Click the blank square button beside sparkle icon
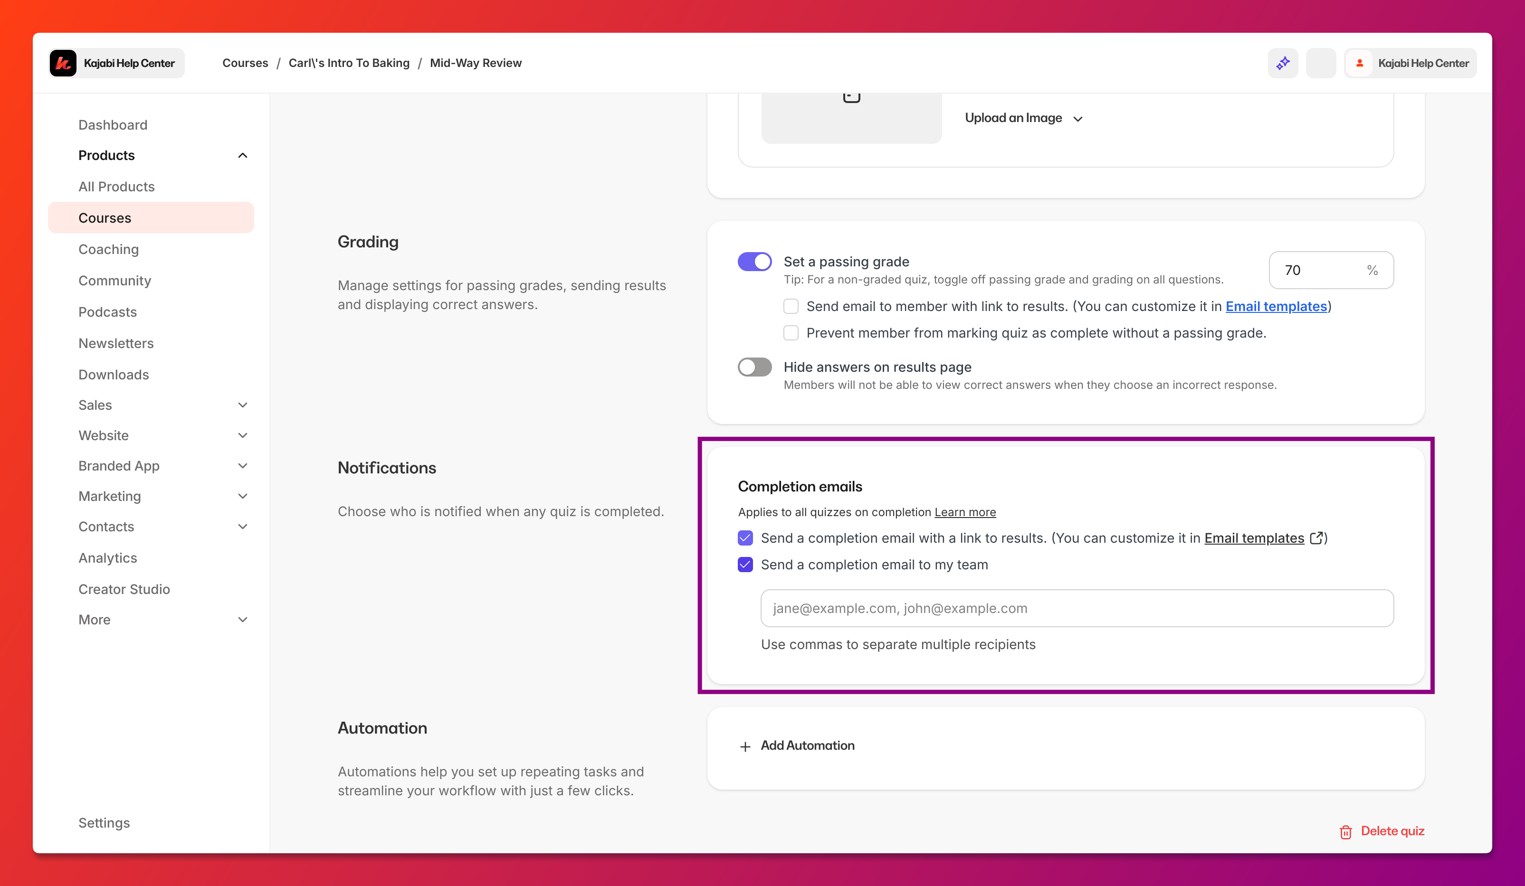 point(1320,63)
